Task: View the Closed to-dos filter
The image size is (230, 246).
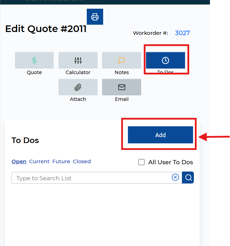Action: point(82,161)
